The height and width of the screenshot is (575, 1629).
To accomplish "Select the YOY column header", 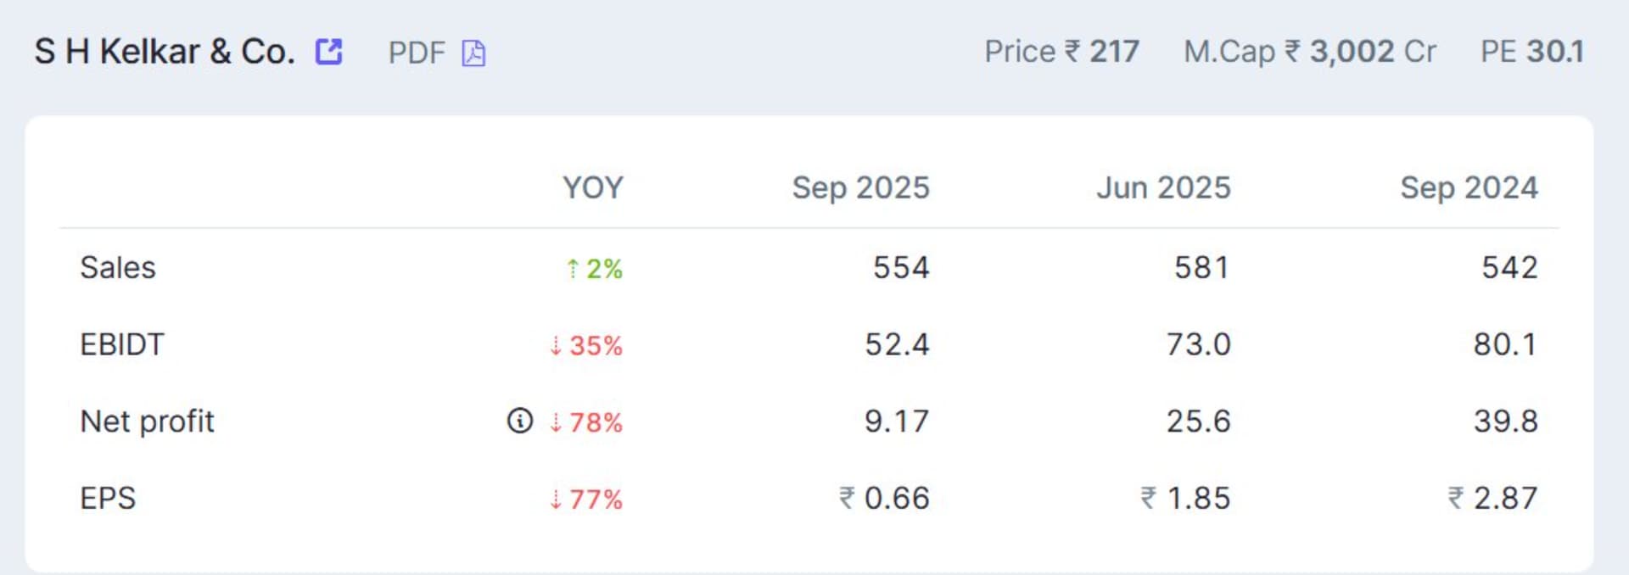I will [x=592, y=187].
